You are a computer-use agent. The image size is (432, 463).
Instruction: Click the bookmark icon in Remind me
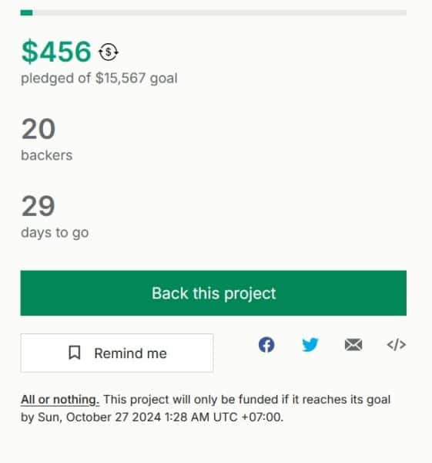pyautogui.click(x=74, y=353)
